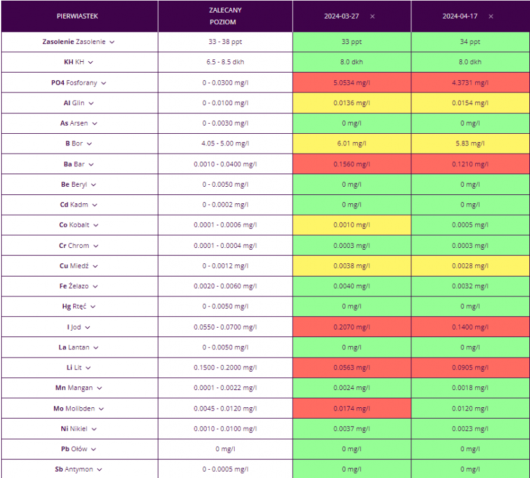Close the 2024-04-17 results column
The height and width of the screenshot is (478, 530).
coord(490,17)
